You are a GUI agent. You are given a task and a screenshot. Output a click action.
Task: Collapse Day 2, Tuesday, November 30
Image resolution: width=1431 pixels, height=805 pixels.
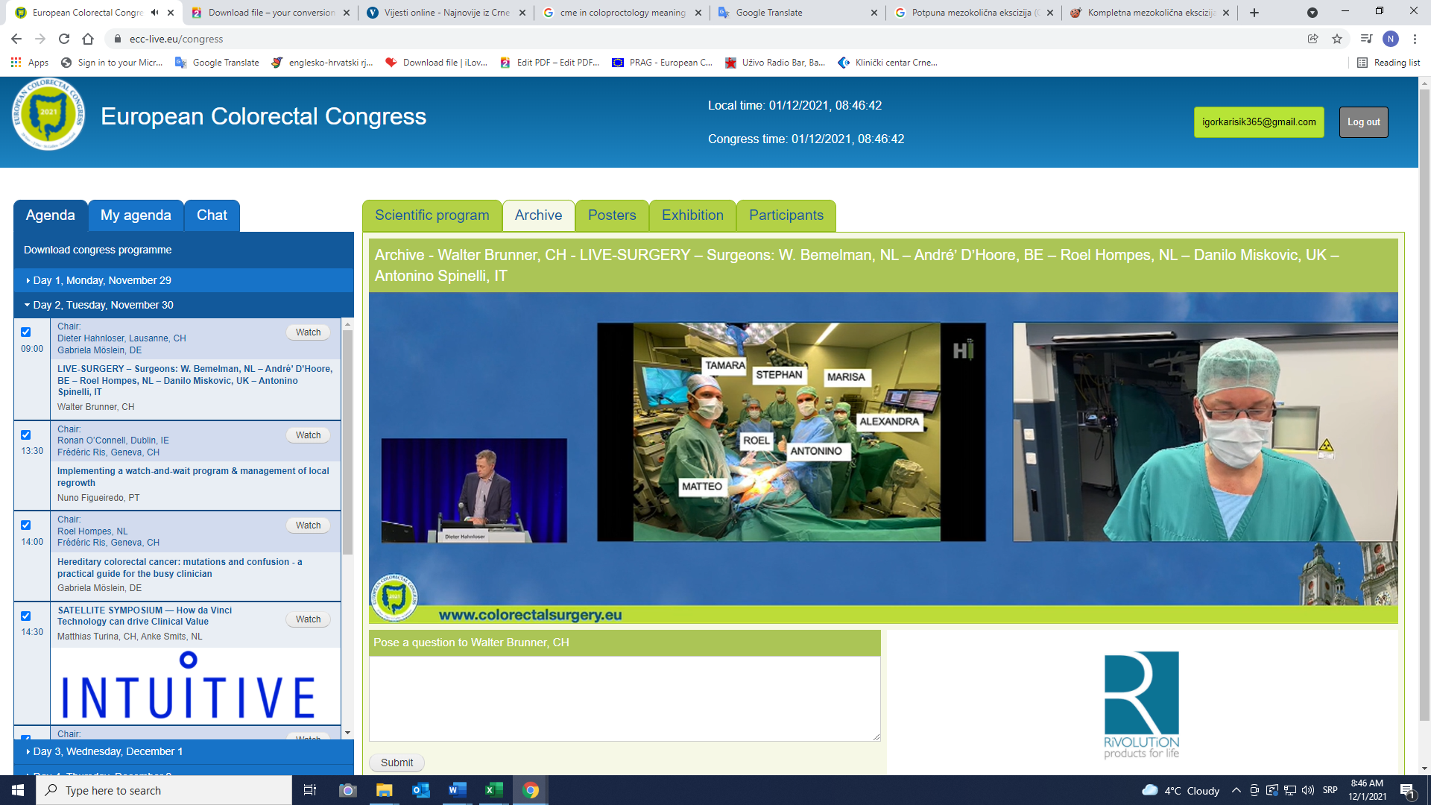[103, 305]
